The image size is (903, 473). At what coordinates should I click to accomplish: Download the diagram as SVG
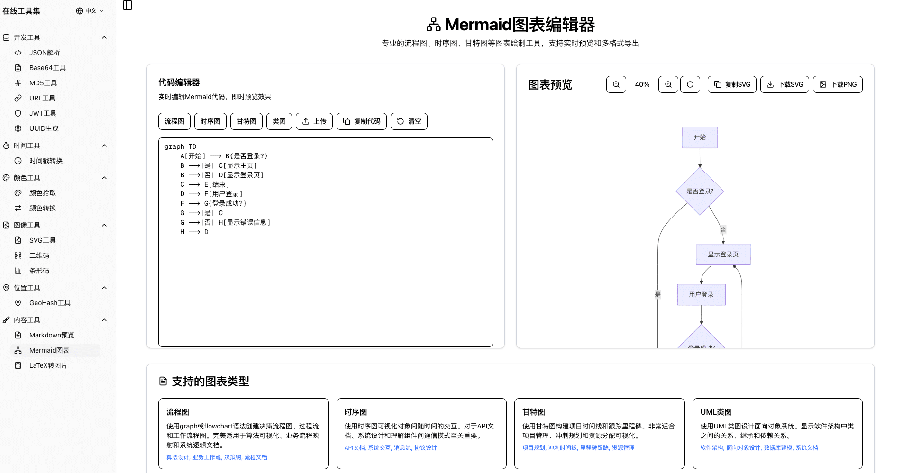pos(784,84)
